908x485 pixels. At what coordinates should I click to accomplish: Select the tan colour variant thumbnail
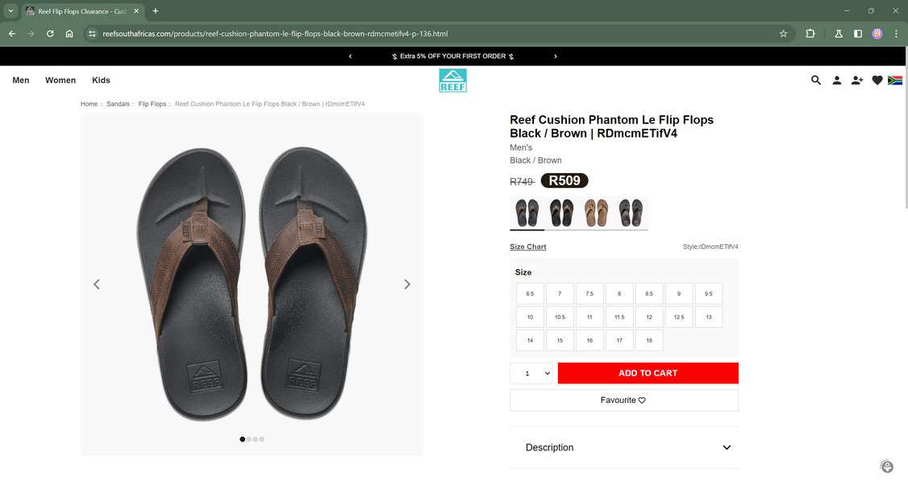(596, 213)
